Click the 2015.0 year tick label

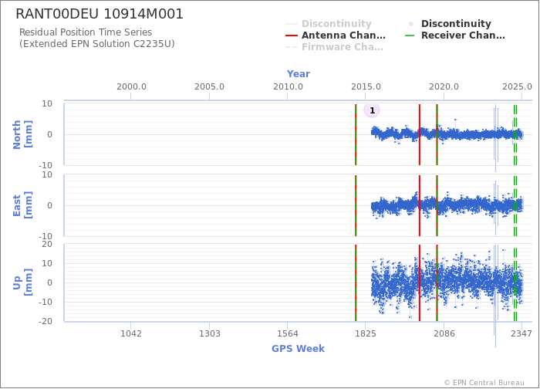366,86
